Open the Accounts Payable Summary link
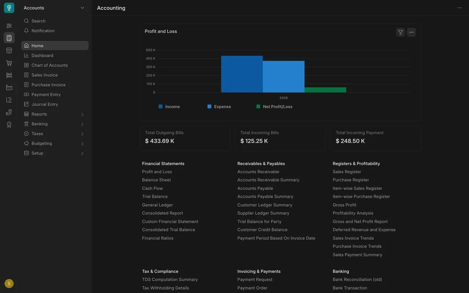The width and height of the screenshot is (469, 293). pos(265,197)
